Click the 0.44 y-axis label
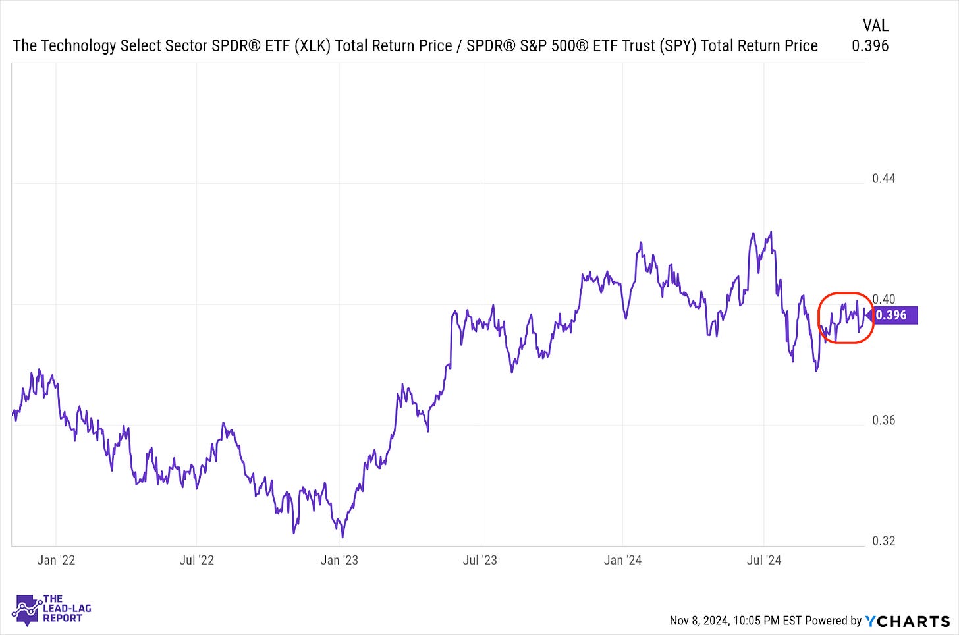 coord(883,179)
